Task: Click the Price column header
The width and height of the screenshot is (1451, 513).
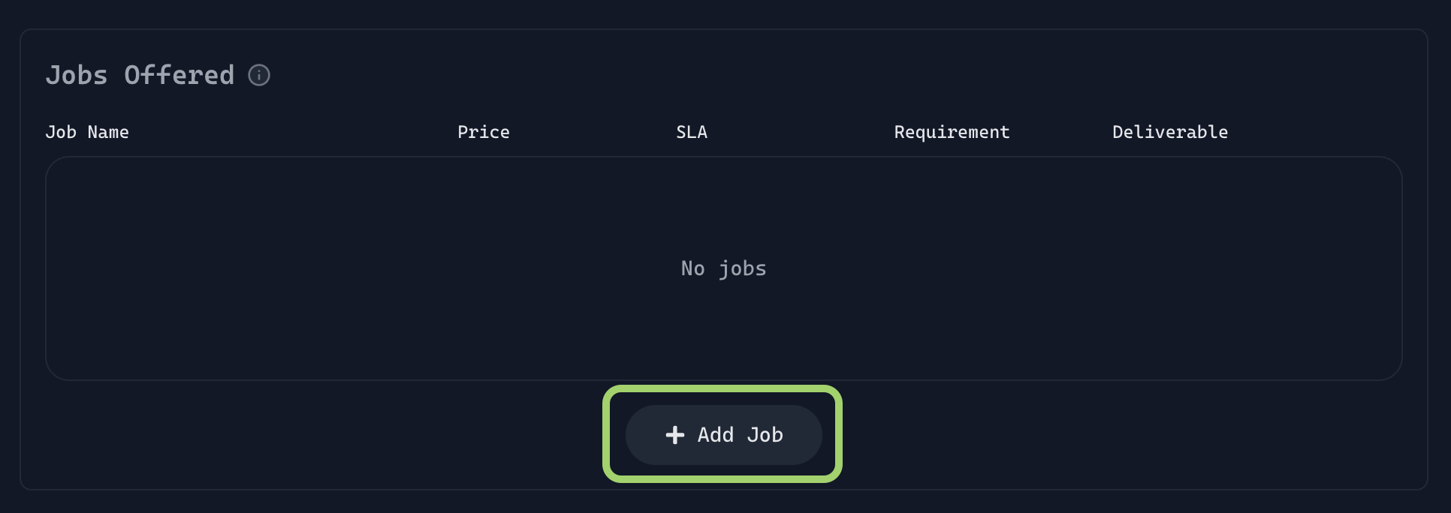Action: click(483, 132)
